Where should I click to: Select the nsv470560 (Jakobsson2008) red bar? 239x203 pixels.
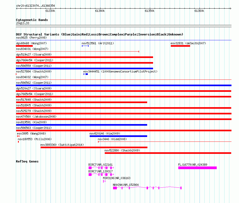124,119
